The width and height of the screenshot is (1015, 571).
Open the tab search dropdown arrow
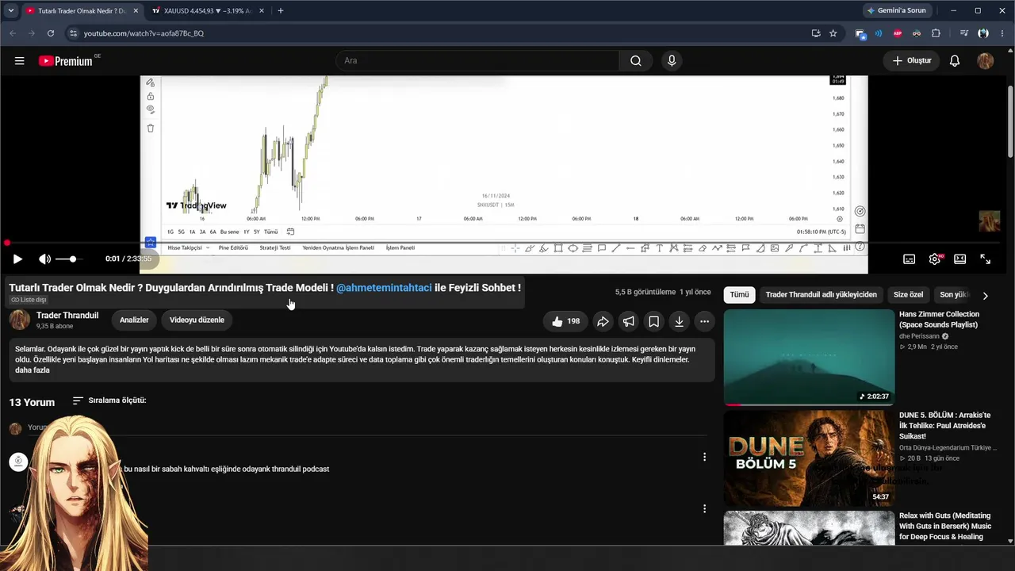pyautogui.click(x=10, y=11)
